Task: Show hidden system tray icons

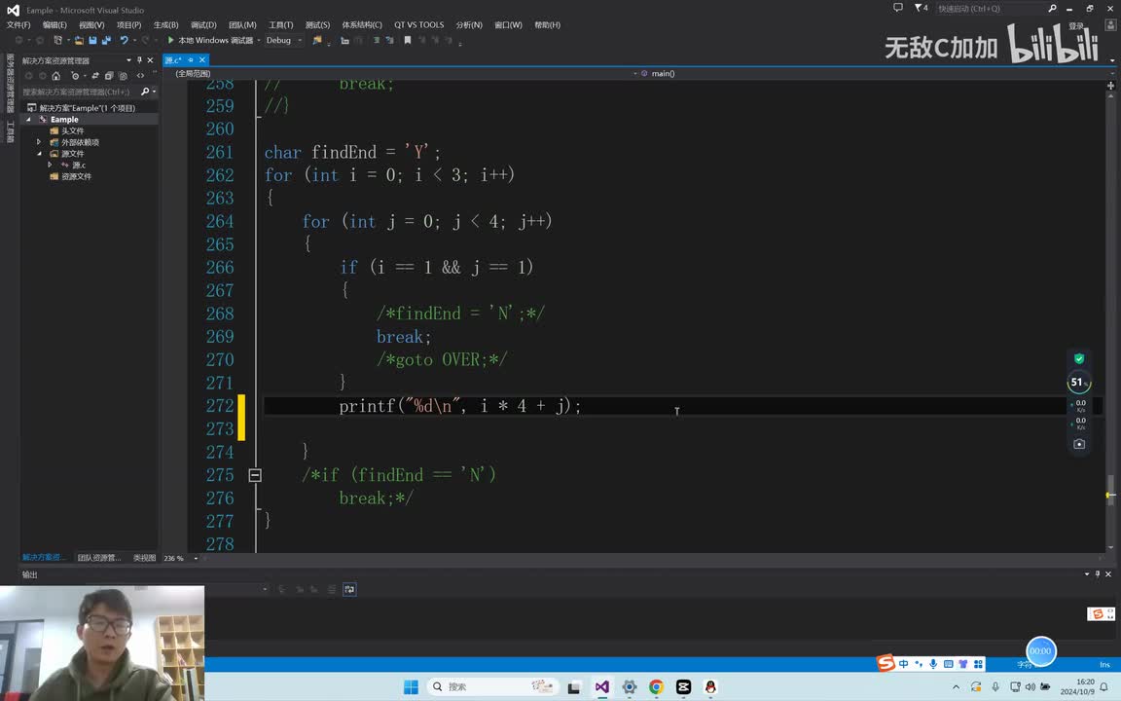Action: pyautogui.click(x=956, y=686)
